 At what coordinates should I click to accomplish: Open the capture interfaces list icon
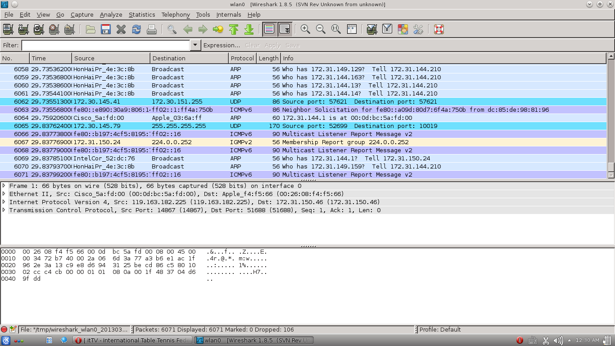[8, 29]
